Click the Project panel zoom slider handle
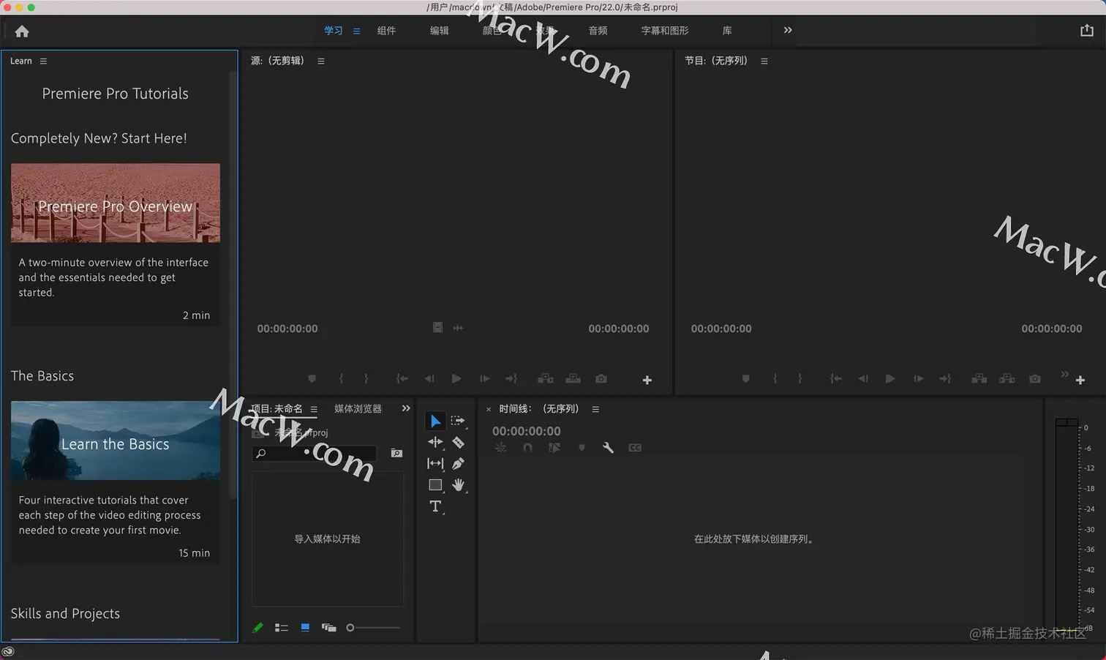The image size is (1106, 660). 350,628
